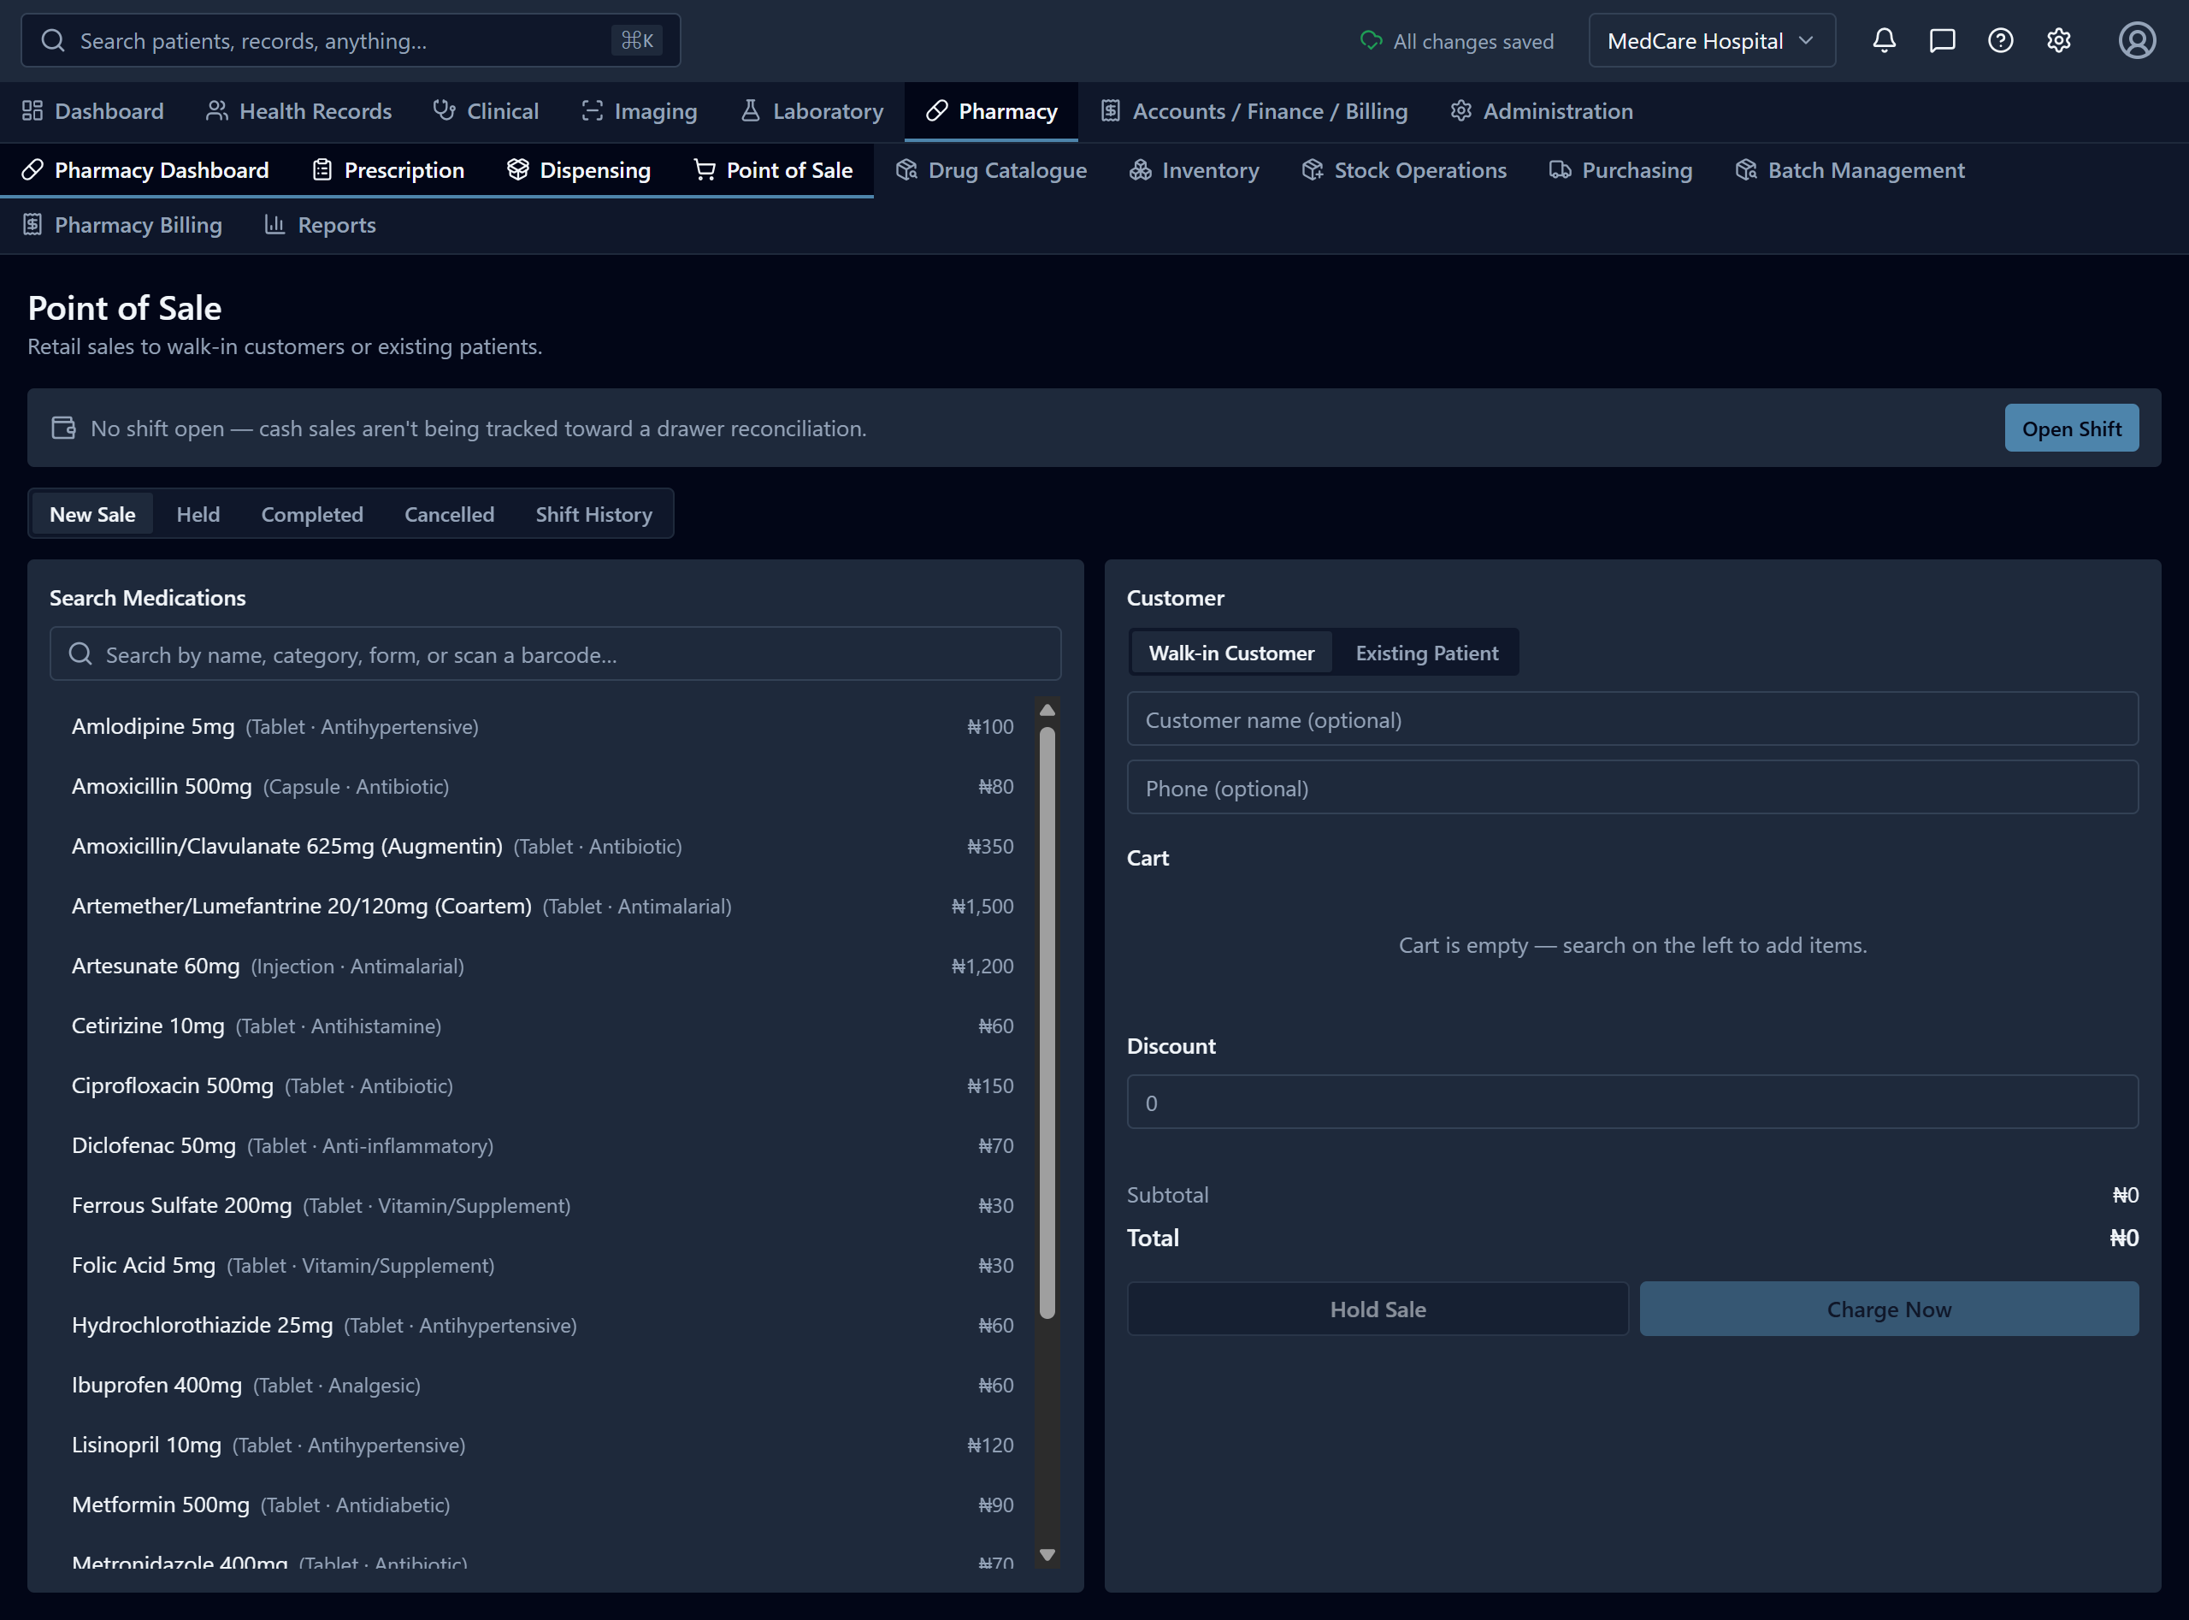Select Cetirizine 10mg tablet row
The width and height of the screenshot is (2189, 1620).
pyautogui.click(x=542, y=1025)
